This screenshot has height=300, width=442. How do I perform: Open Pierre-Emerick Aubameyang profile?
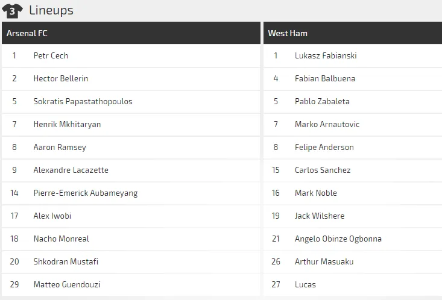85,193
